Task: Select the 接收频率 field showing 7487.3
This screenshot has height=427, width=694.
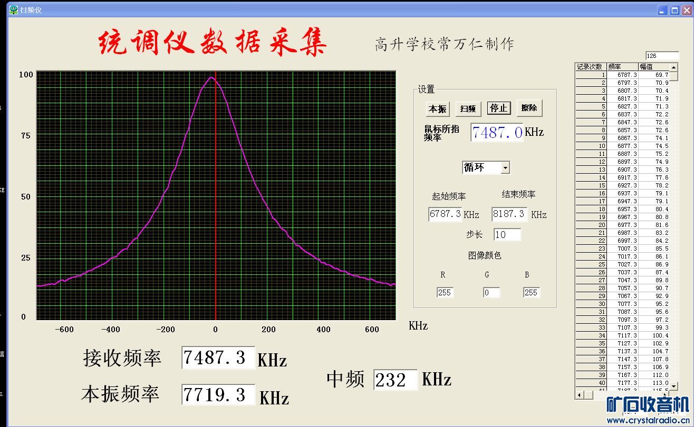Action: click(x=218, y=358)
